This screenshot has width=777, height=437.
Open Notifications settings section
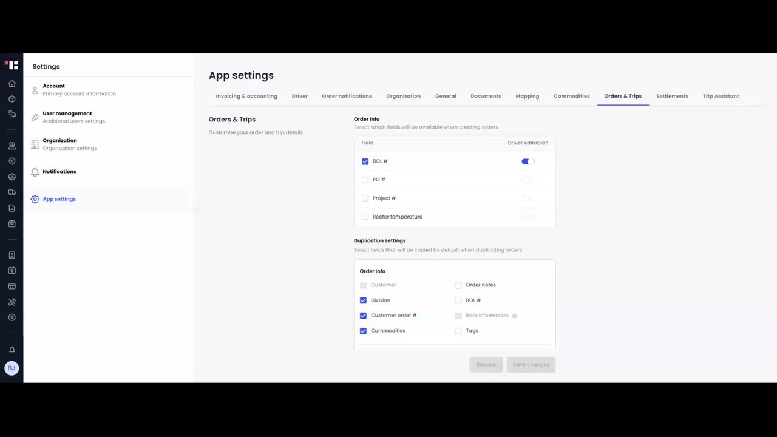109,172
